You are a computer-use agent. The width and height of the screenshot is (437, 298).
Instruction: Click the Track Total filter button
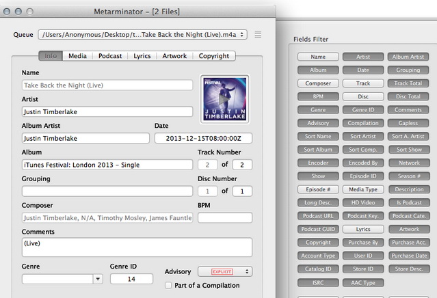click(408, 83)
